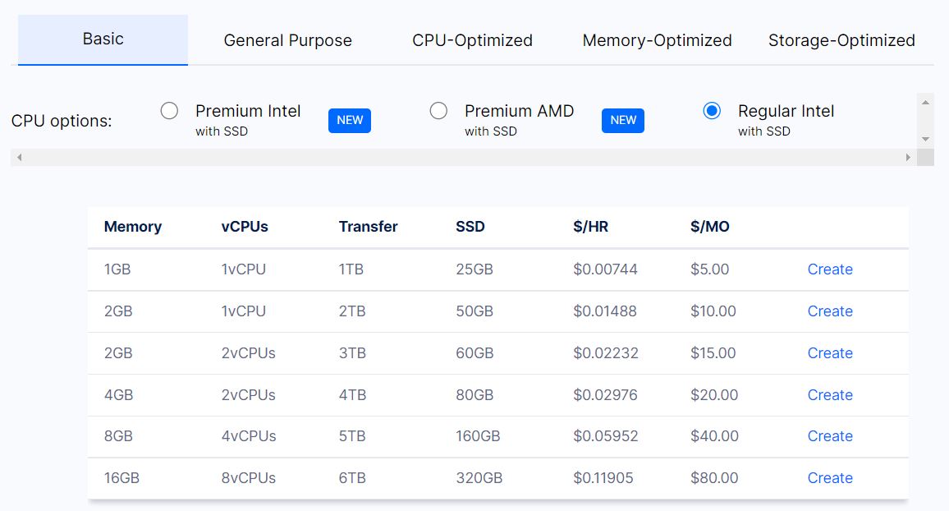Switch to the Memory-Optimized tab

coord(657,39)
